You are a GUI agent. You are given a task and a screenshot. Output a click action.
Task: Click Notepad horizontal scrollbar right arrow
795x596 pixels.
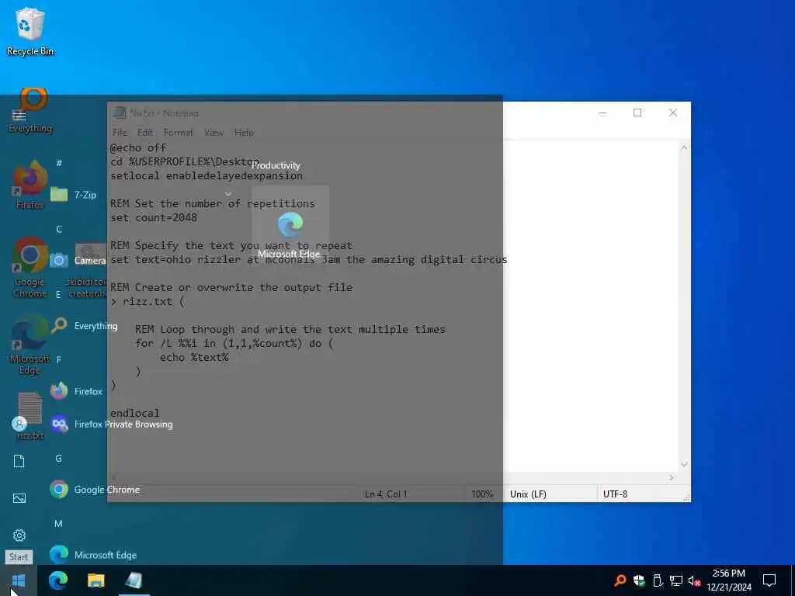pos(672,477)
